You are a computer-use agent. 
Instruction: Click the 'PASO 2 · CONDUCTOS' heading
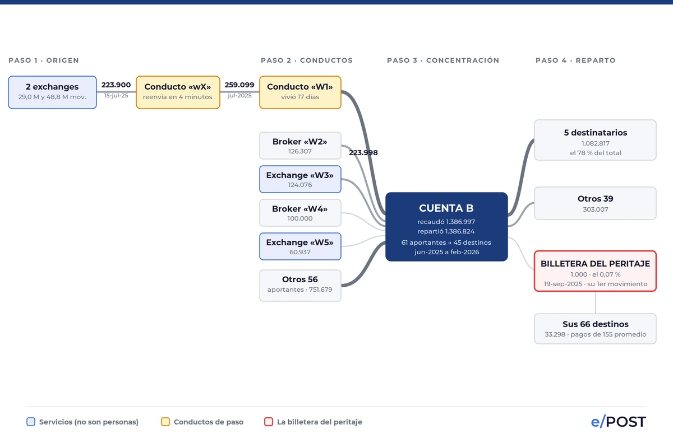point(307,60)
